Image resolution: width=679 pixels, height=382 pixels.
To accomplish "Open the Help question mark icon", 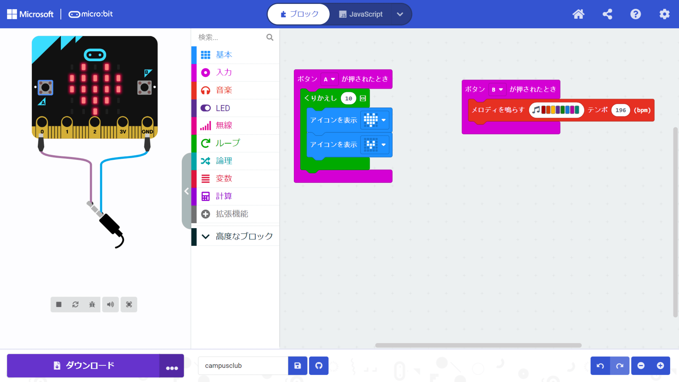I will (x=635, y=14).
